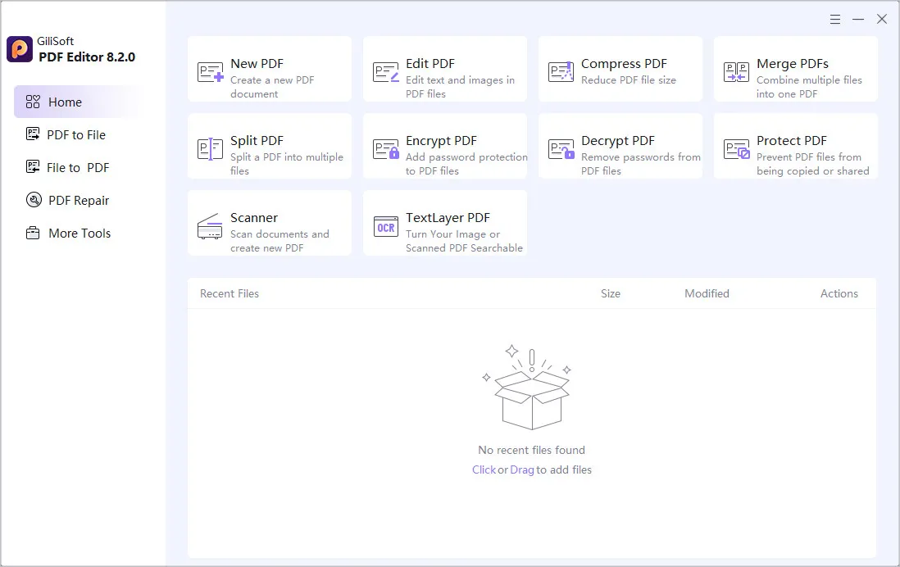Select the TextLayer PDF OCR tool
This screenshot has width=900, height=567.
444,223
